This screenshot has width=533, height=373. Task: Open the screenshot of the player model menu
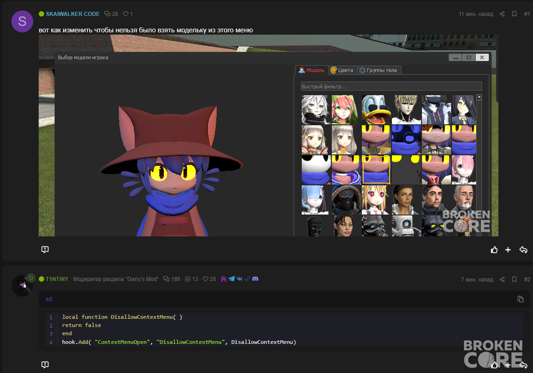pos(268,135)
